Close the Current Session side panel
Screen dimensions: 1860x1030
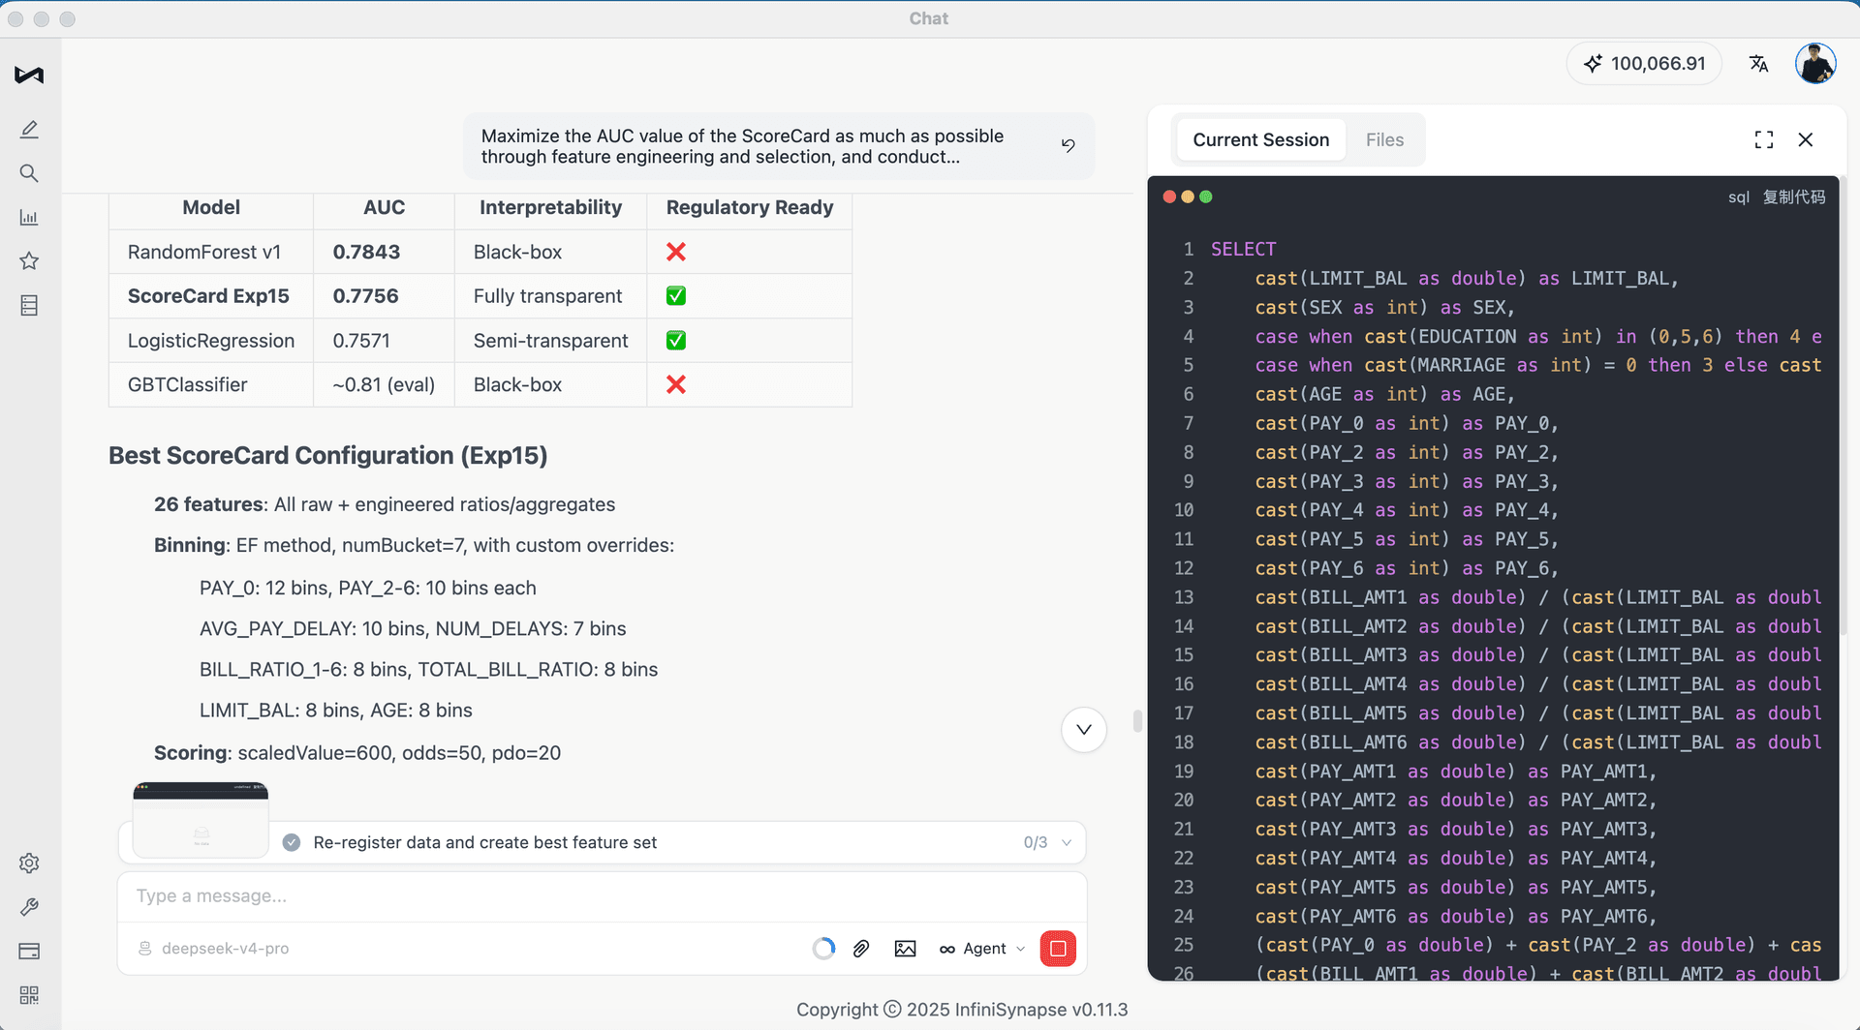point(1806,139)
